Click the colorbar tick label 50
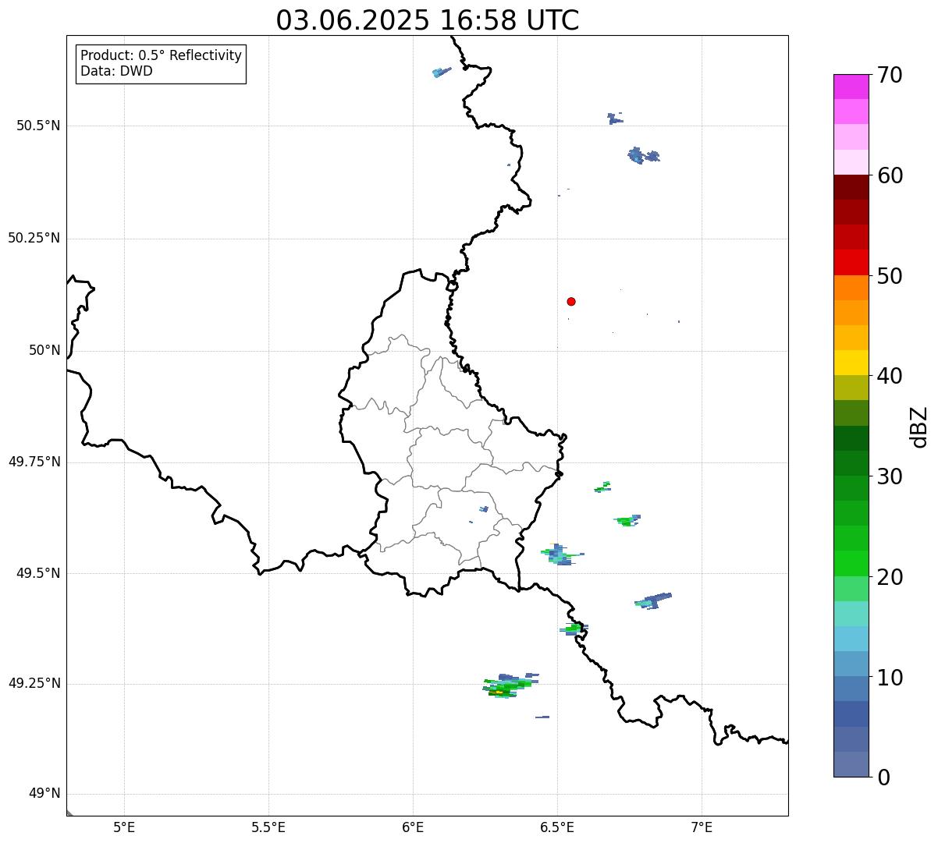Viewport: 938px width, 843px height. click(x=890, y=276)
